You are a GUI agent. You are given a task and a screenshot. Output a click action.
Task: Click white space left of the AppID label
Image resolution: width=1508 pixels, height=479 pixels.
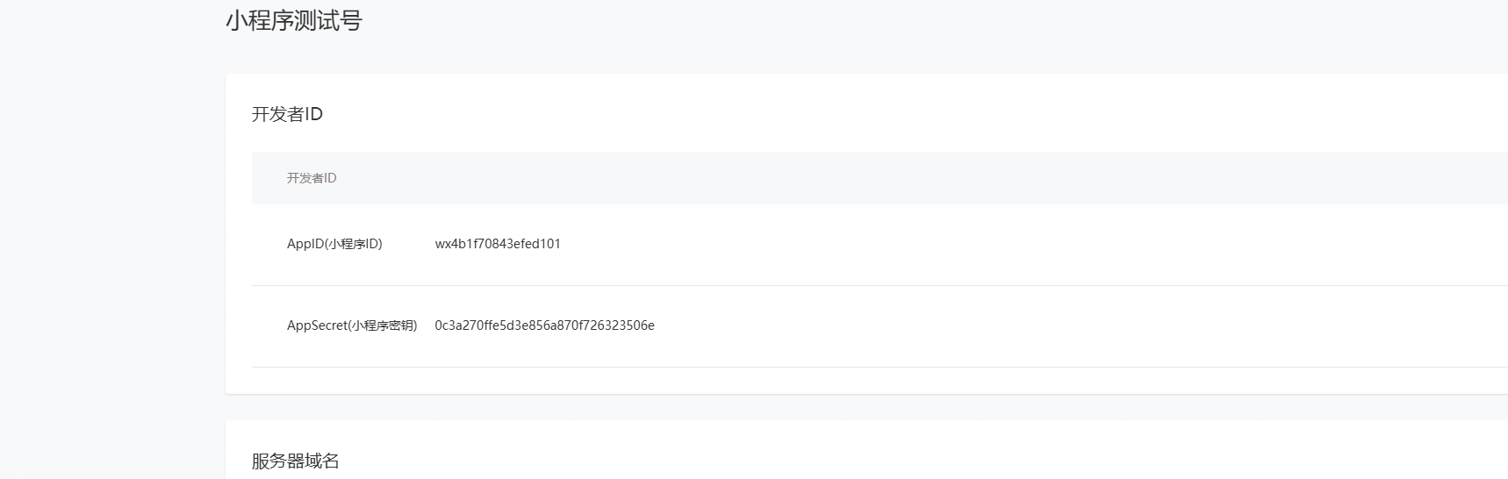click(268, 244)
